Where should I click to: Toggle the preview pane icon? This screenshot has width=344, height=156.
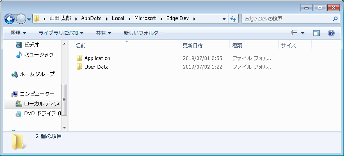(x=317, y=33)
